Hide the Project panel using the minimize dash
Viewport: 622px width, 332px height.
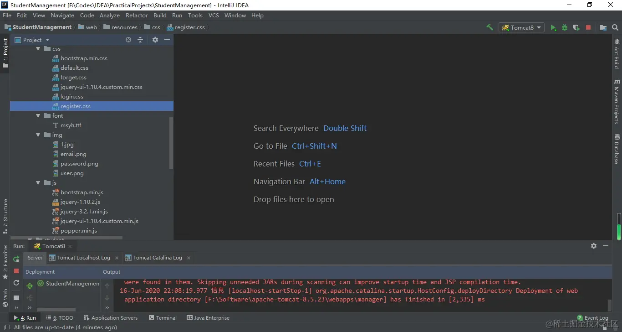click(x=167, y=40)
